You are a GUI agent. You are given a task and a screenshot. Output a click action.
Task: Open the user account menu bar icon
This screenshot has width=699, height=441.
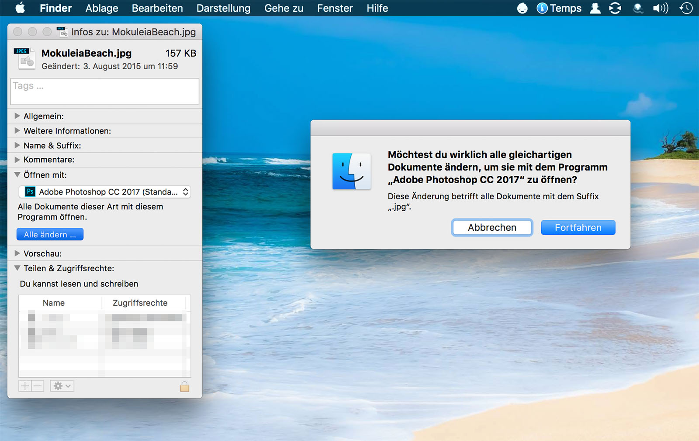click(595, 8)
